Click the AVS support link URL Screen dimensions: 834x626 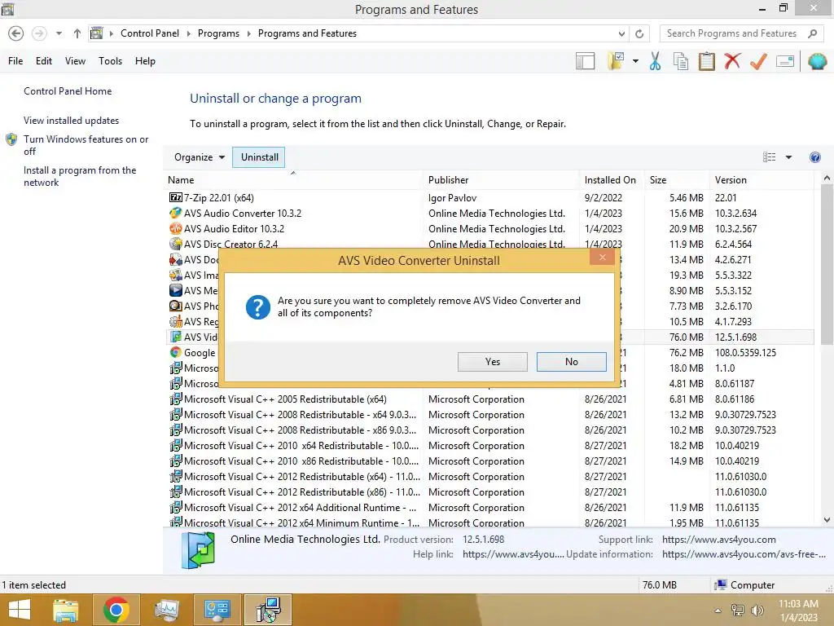coord(718,540)
